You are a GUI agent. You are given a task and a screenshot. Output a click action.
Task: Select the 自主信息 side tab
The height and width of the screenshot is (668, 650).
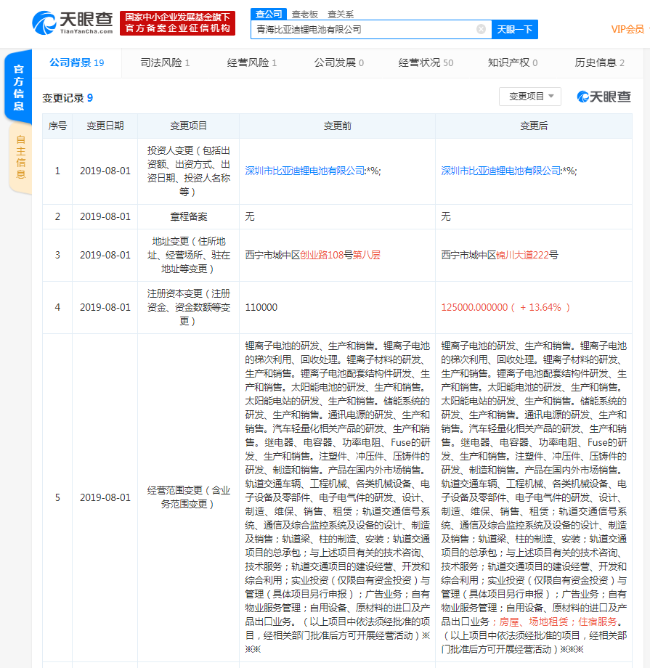click(x=20, y=157)
